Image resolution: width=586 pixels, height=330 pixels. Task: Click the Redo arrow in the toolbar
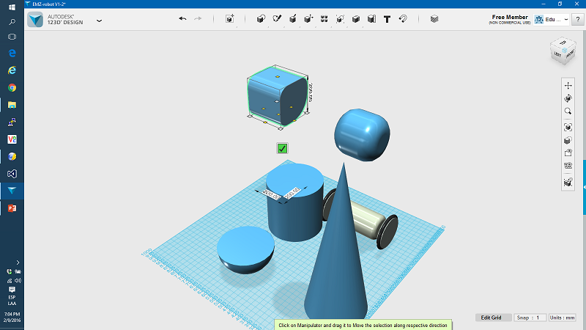(198, 18)
